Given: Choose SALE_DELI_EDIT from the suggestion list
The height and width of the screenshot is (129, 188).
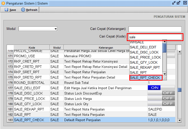Looking at the screenshot, I should pyautogui.click(x=146, y=47).
